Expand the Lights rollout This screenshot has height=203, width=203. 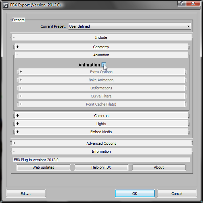point(101,124)
